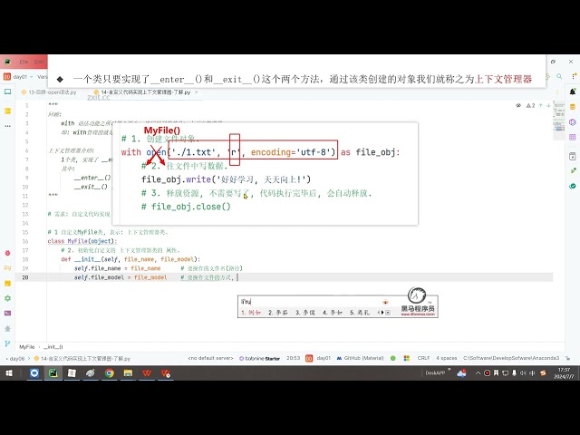Close the 14 context manager file tab

pos(197,92)
